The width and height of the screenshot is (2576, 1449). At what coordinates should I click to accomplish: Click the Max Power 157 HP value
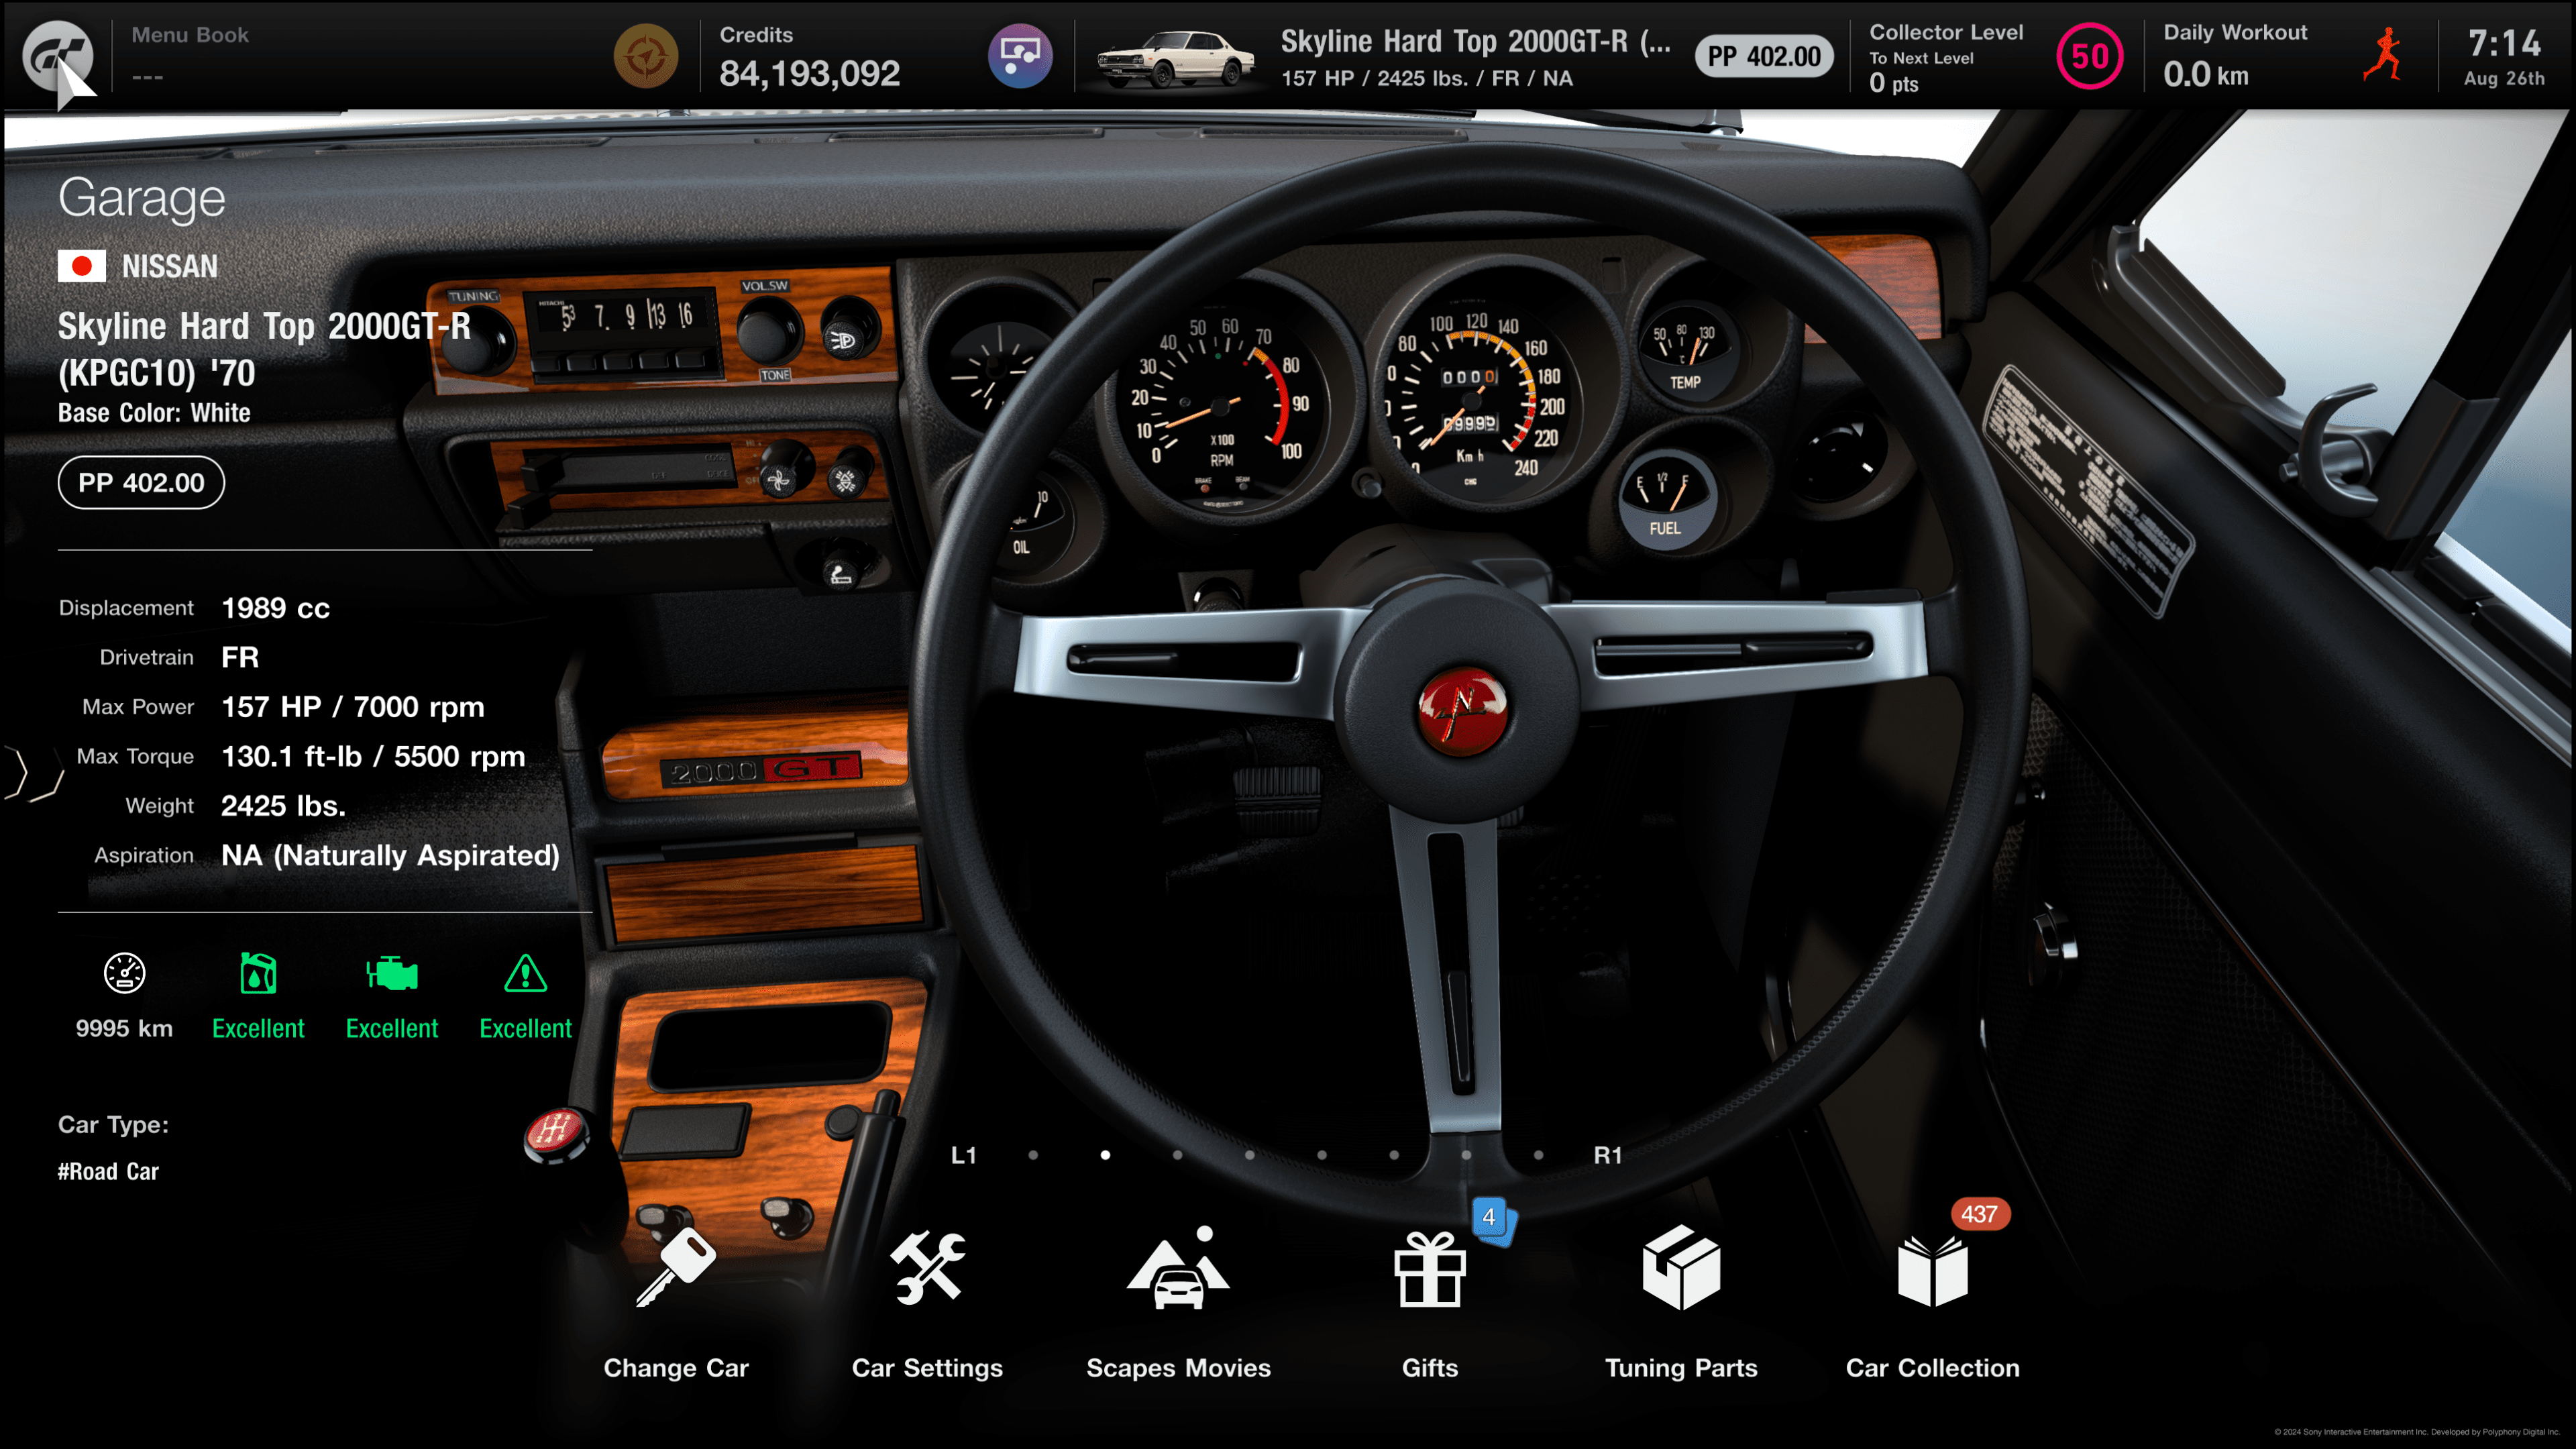(x=352, y=707)
